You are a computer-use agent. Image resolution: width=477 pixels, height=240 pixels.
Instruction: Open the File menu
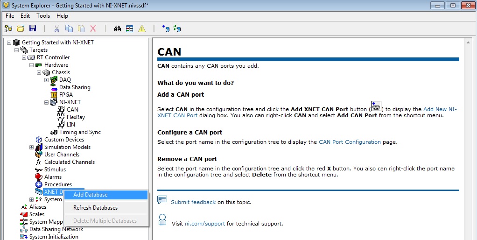[x=10, y=16]
